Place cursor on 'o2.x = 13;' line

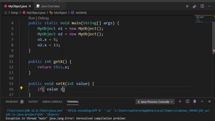coord(49,45)
